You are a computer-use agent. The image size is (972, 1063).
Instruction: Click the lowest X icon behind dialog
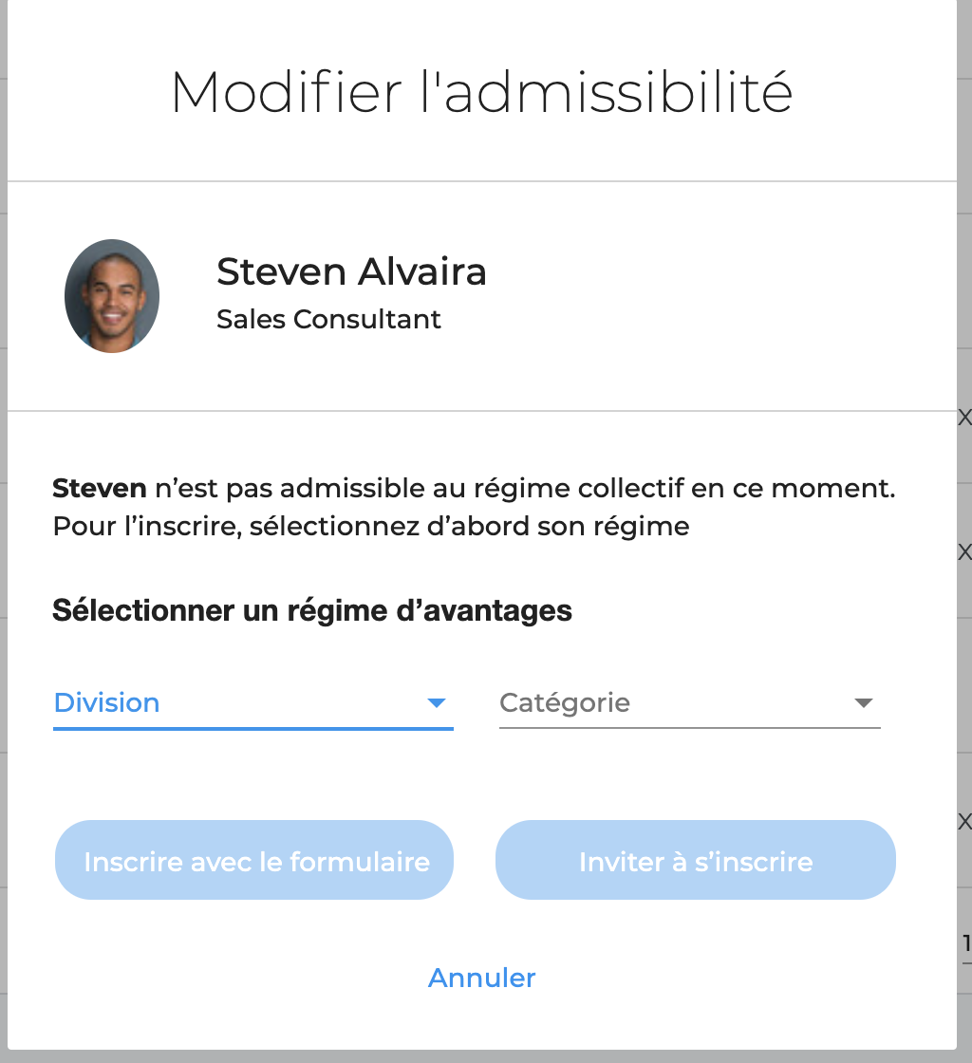[x=964, y=822]
